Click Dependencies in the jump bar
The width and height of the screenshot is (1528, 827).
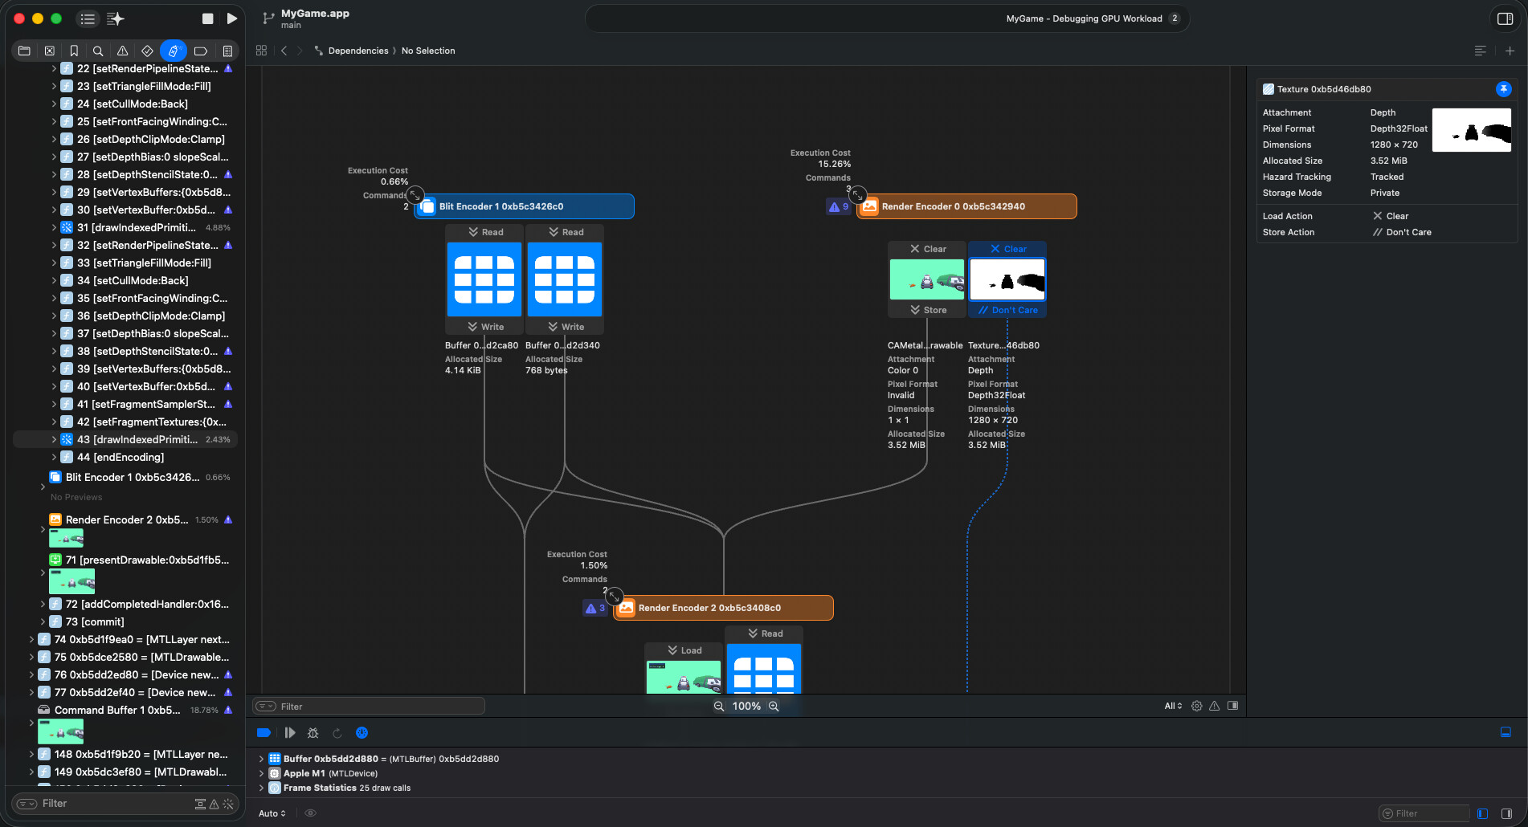[x=357, y=51]
